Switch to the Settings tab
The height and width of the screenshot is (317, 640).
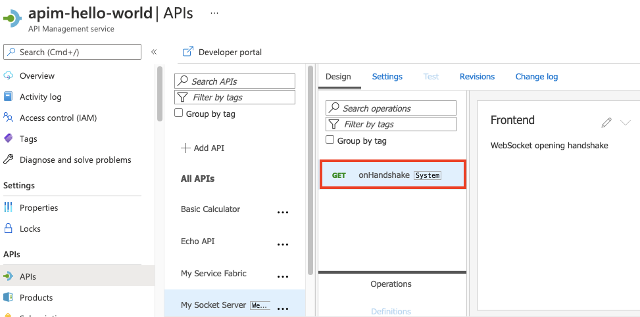[x=387, y=77]
